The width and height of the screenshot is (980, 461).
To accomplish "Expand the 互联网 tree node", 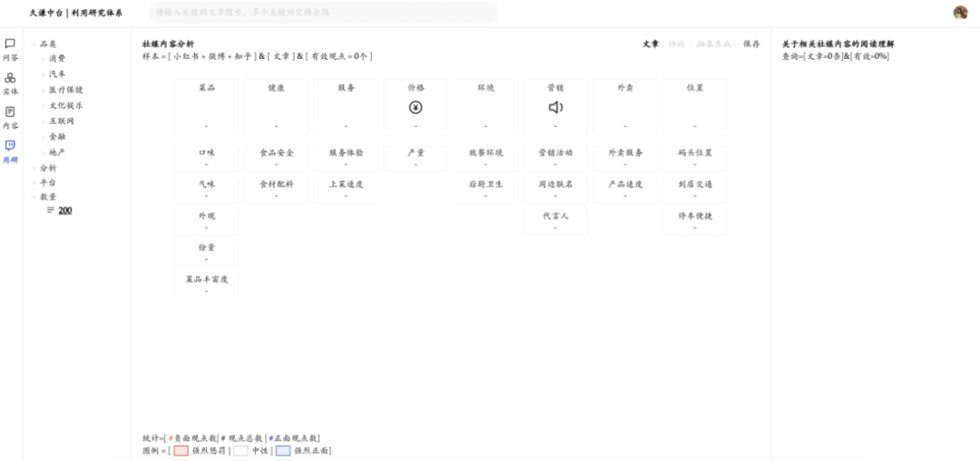I will [x=44, y=121].
